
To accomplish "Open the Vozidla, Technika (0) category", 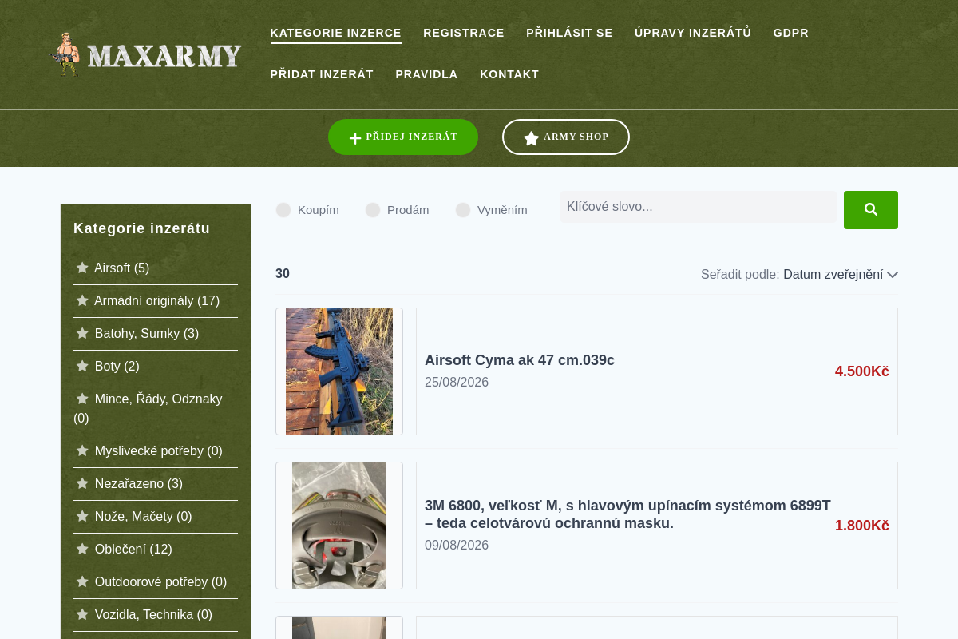I will (x=153, y=614).
